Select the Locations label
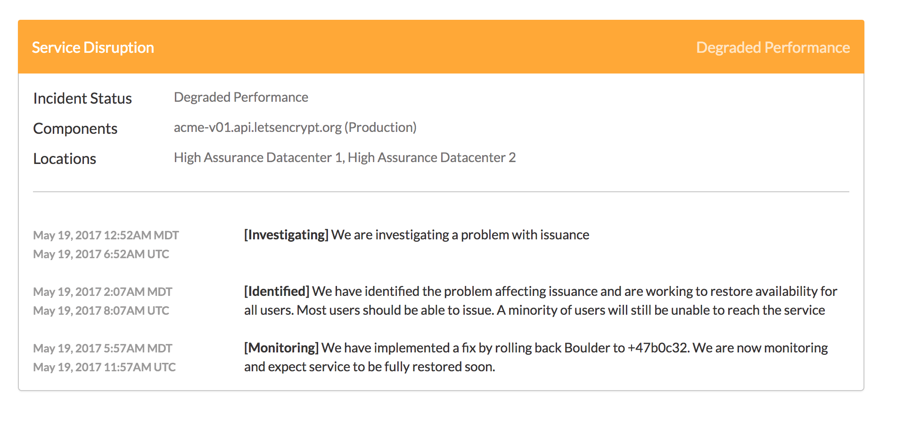The width and height of the screenshot is (904, 425). point(65,159)
